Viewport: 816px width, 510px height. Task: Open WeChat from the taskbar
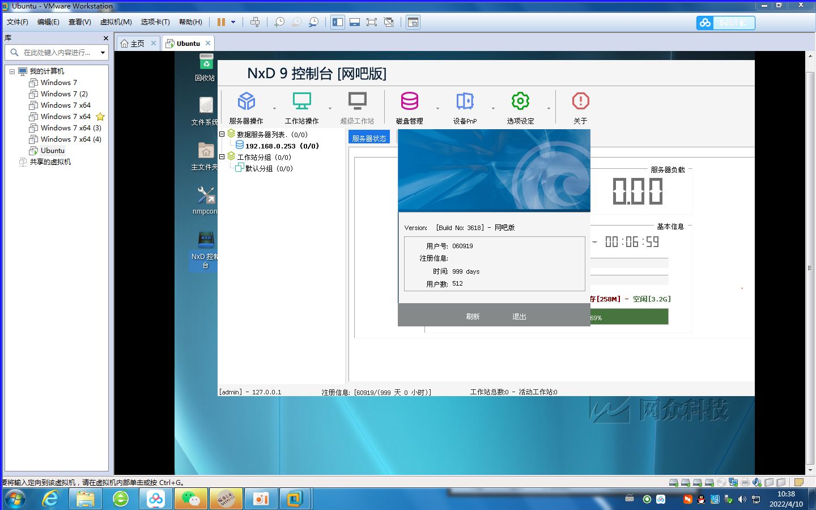point(191,499)
